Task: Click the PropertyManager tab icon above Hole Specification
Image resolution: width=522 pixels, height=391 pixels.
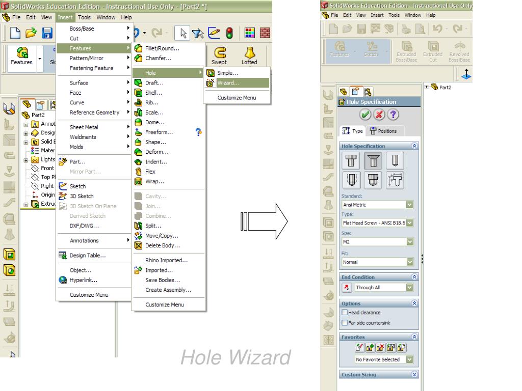Action: coord(355,92)
